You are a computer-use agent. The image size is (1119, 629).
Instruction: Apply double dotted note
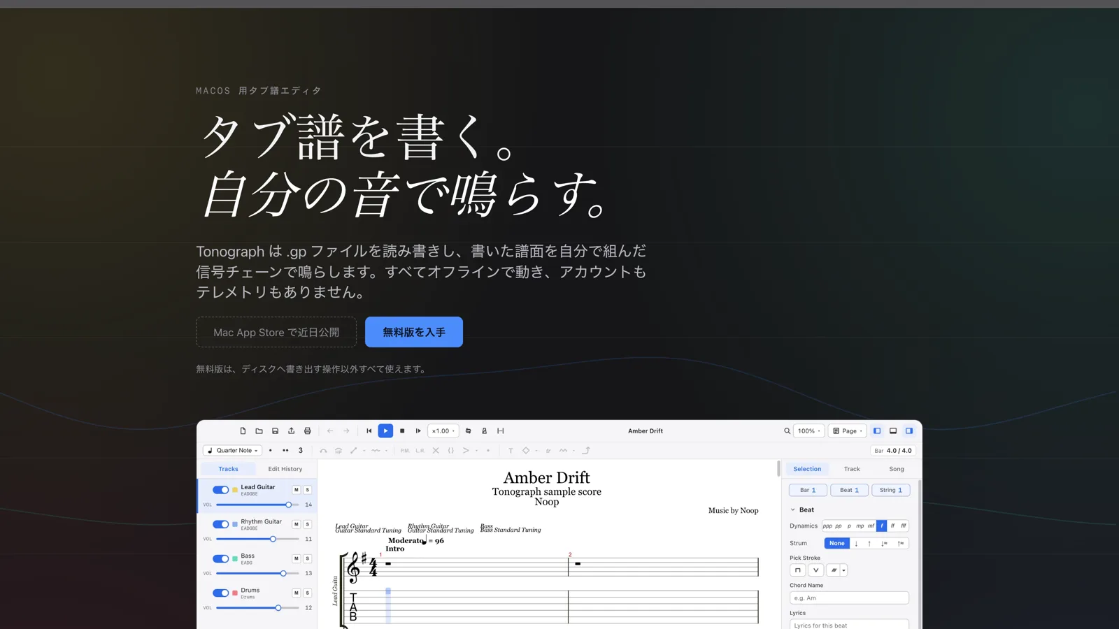(285, 451)
